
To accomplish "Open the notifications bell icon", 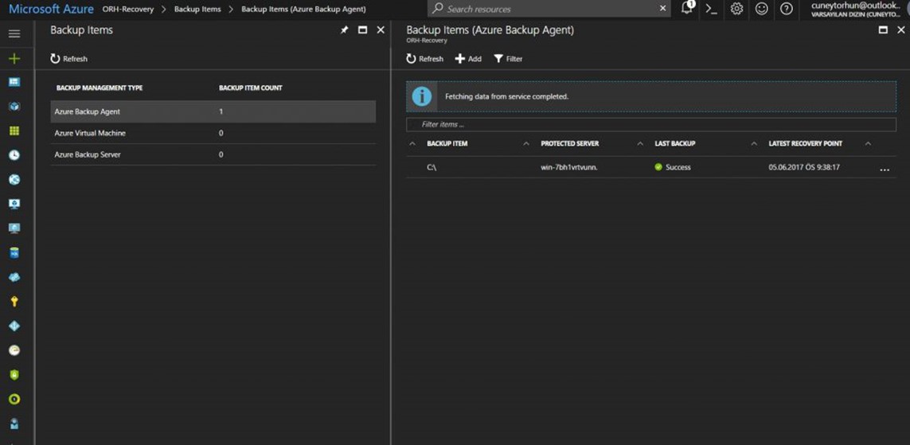I will pos(687,8).
